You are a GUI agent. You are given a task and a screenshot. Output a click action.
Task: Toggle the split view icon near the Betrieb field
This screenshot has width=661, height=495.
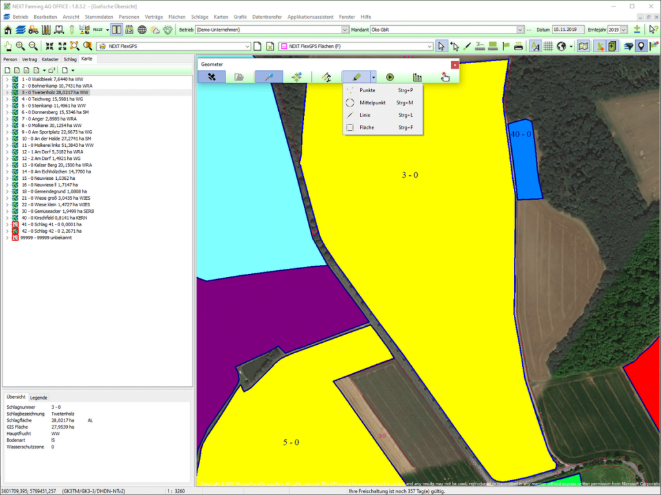[x=116, y=29]
